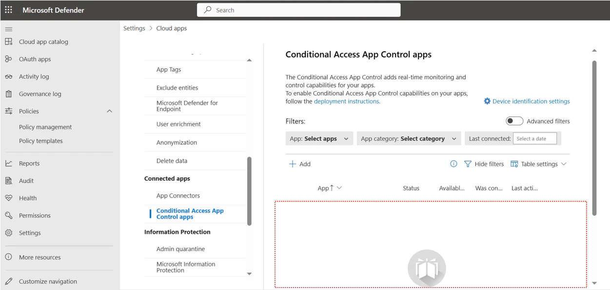Collapse navigation with the hamburger icon
Viewport: 610px width, 290px height.
[x=9, y=29]
